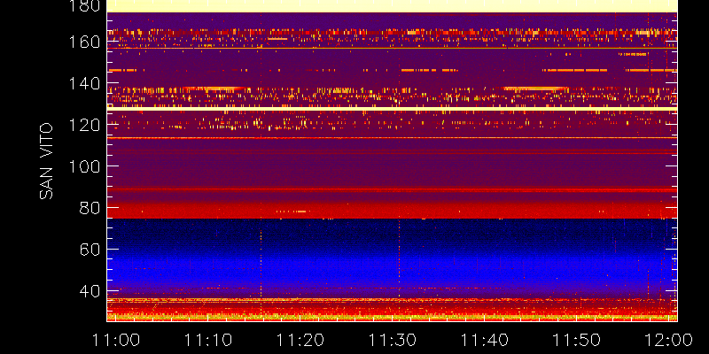Click the 11:20 time axis label

300,340
